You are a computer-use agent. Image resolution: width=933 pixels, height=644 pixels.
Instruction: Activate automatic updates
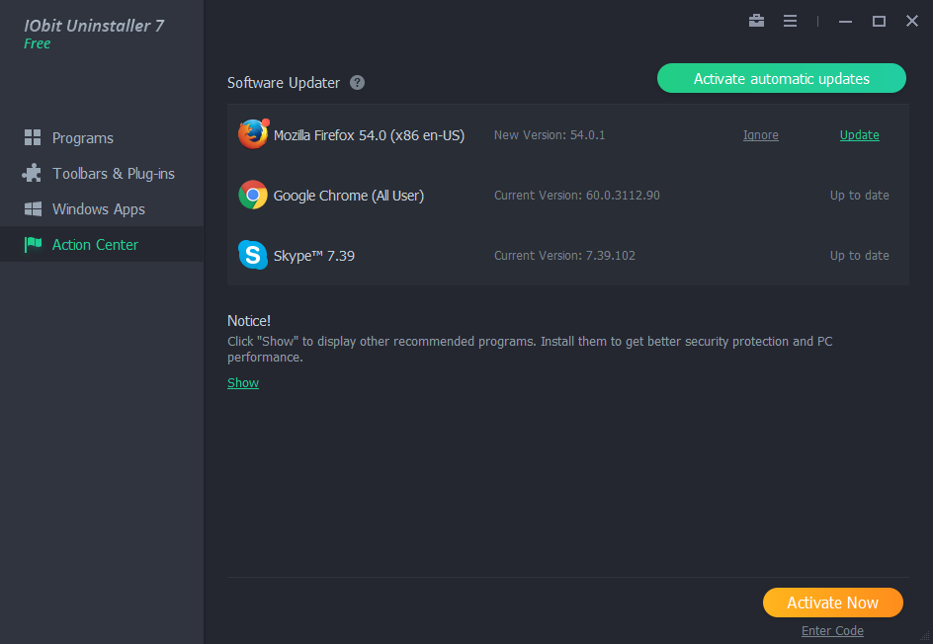tap(781, 78)
